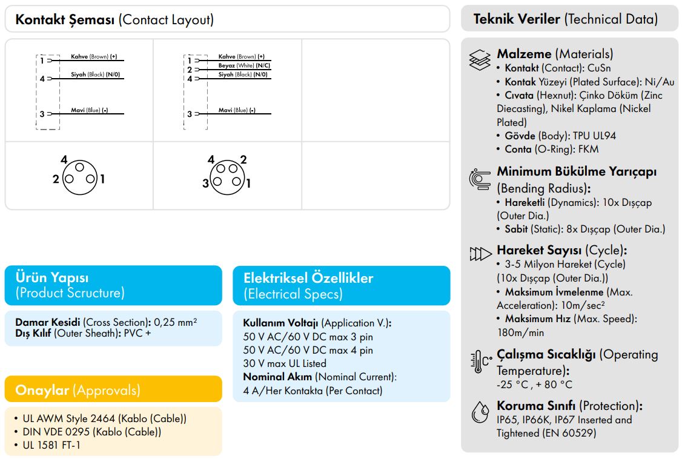Click the empty third contact layout cell

tap(375, 90)
